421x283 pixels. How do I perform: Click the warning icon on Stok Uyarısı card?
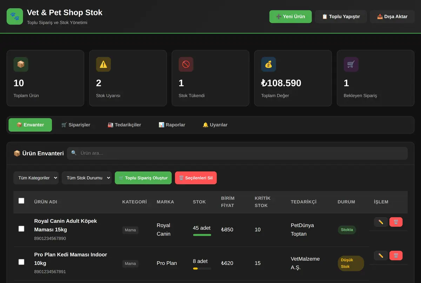pos(103,65)
